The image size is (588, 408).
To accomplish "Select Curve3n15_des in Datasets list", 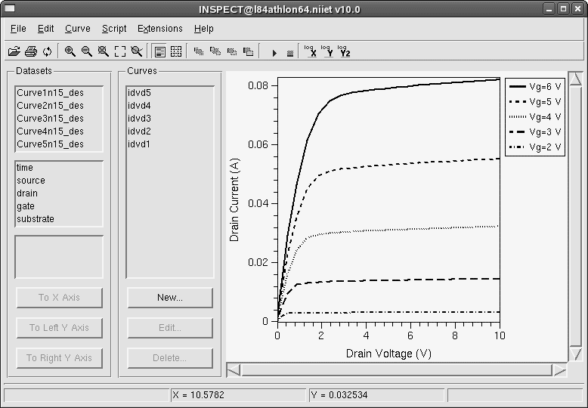I will pos(50,119).
